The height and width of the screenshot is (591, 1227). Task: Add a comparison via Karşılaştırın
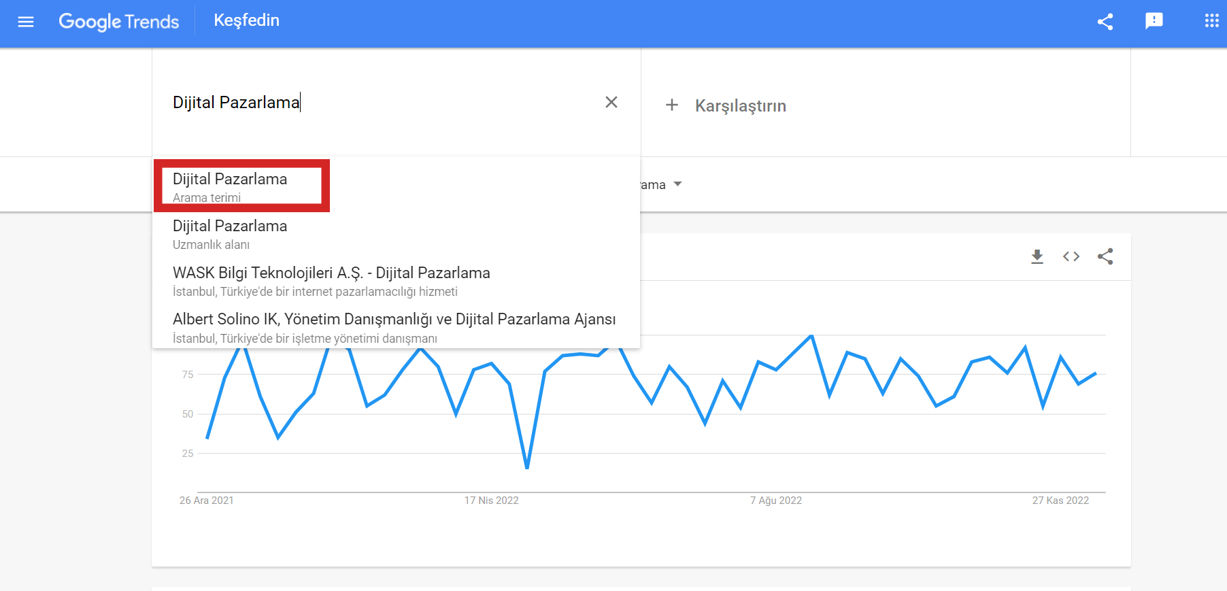click(741, 105)
